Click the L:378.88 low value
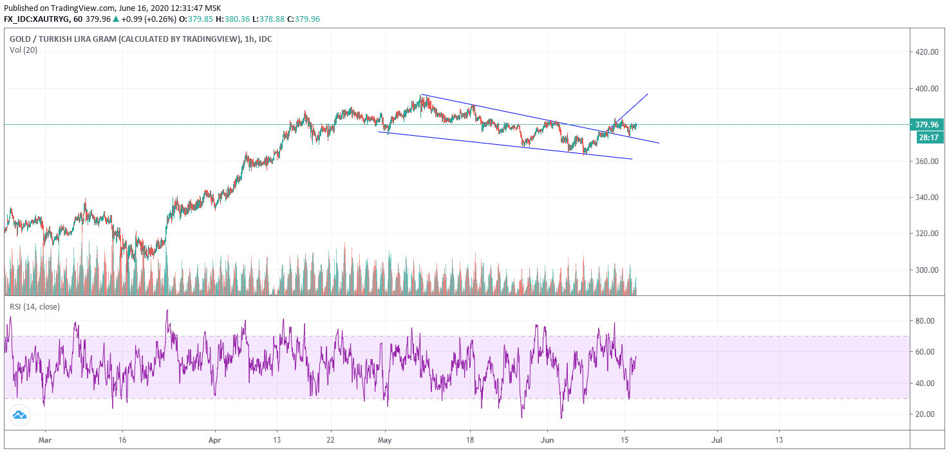 coord(266,19)
